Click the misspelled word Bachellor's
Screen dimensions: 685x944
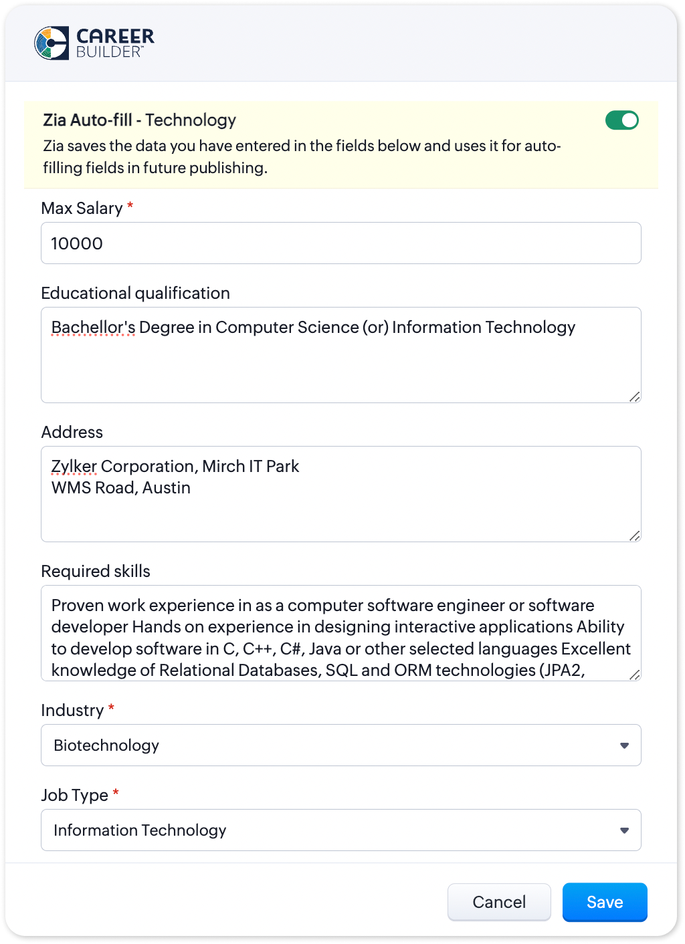(93, 328)
